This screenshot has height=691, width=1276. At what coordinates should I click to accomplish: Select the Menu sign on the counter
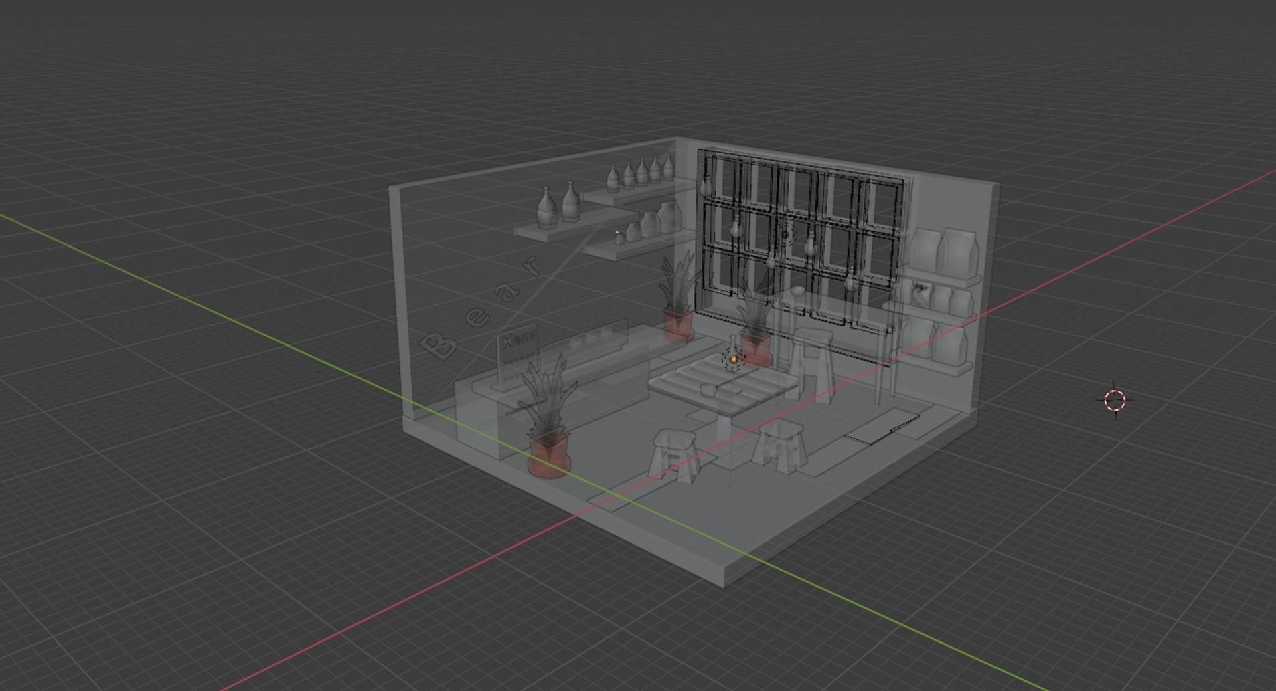pyautogui.click(x=517, y=357)
